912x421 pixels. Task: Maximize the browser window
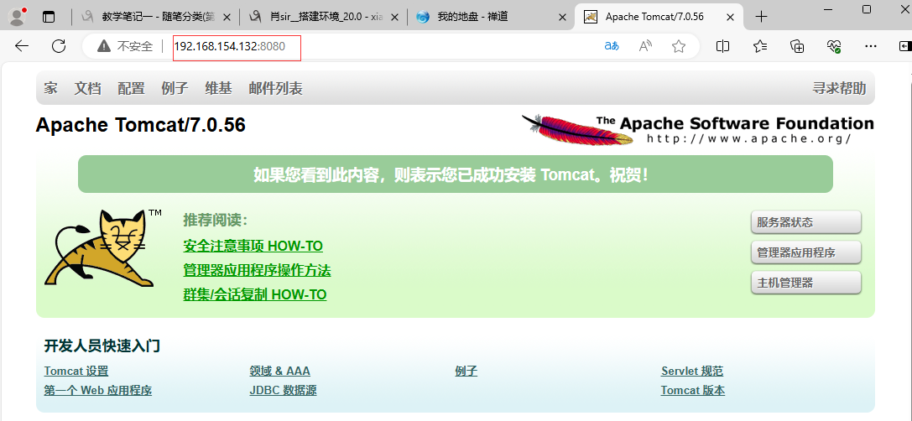pos(867,8)
